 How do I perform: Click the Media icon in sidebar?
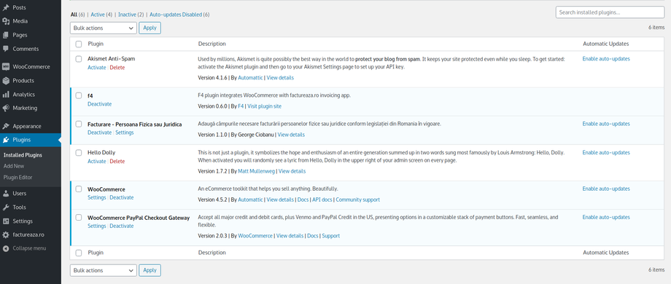[x=6, y=21]
